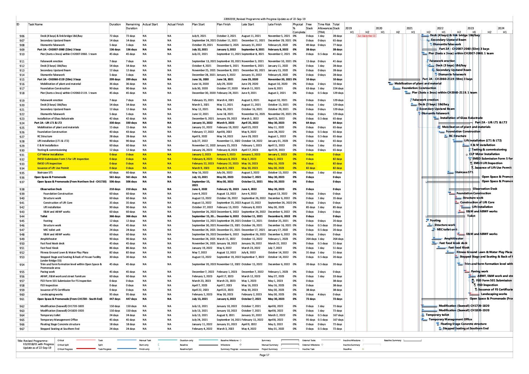Click the 'Deadline' legend entry

tap(347, 349)
